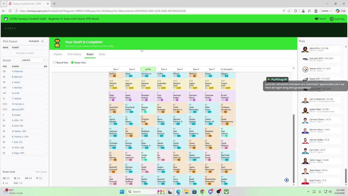Open media control music icon in toolbar
Viewport: 348px width, 196px height.
coord(303,11)
